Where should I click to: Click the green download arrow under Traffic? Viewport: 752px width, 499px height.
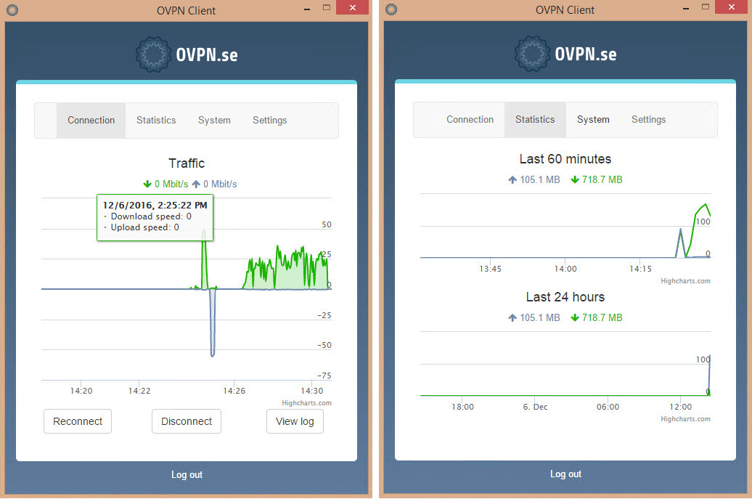[147, 184]
